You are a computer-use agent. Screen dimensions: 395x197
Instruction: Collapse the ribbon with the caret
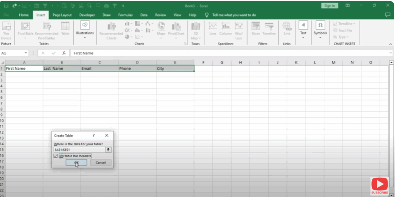point(390,44)
